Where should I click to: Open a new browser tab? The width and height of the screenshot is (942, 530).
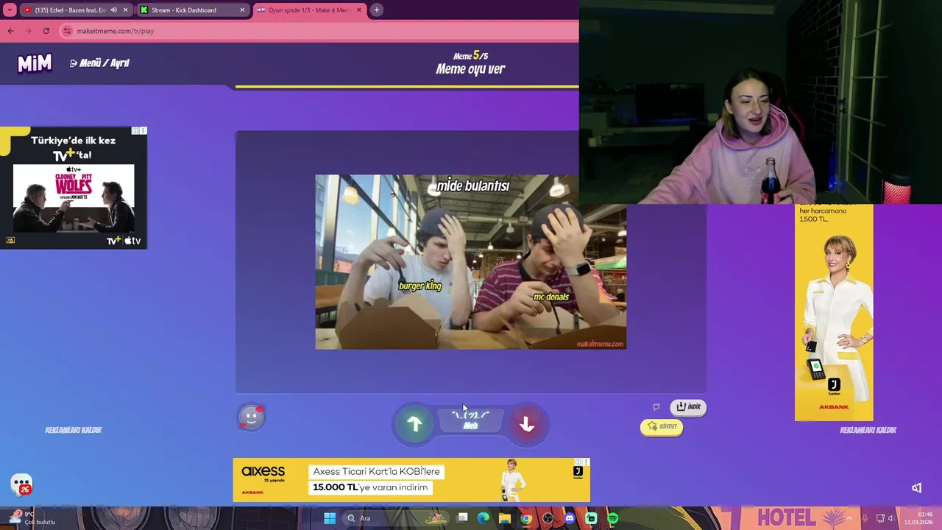tap(376, 10)
